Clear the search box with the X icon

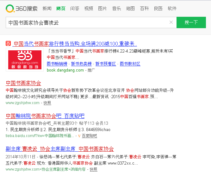pos(171,22)
